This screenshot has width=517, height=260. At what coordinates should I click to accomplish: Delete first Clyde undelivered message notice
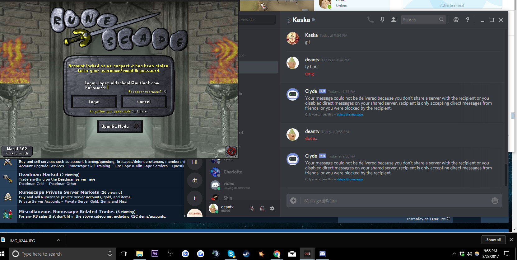[x=350, y=115]
